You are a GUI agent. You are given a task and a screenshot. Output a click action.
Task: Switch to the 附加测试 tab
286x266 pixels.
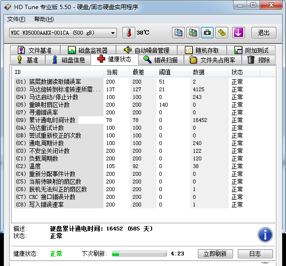click(x=251, y=50)
